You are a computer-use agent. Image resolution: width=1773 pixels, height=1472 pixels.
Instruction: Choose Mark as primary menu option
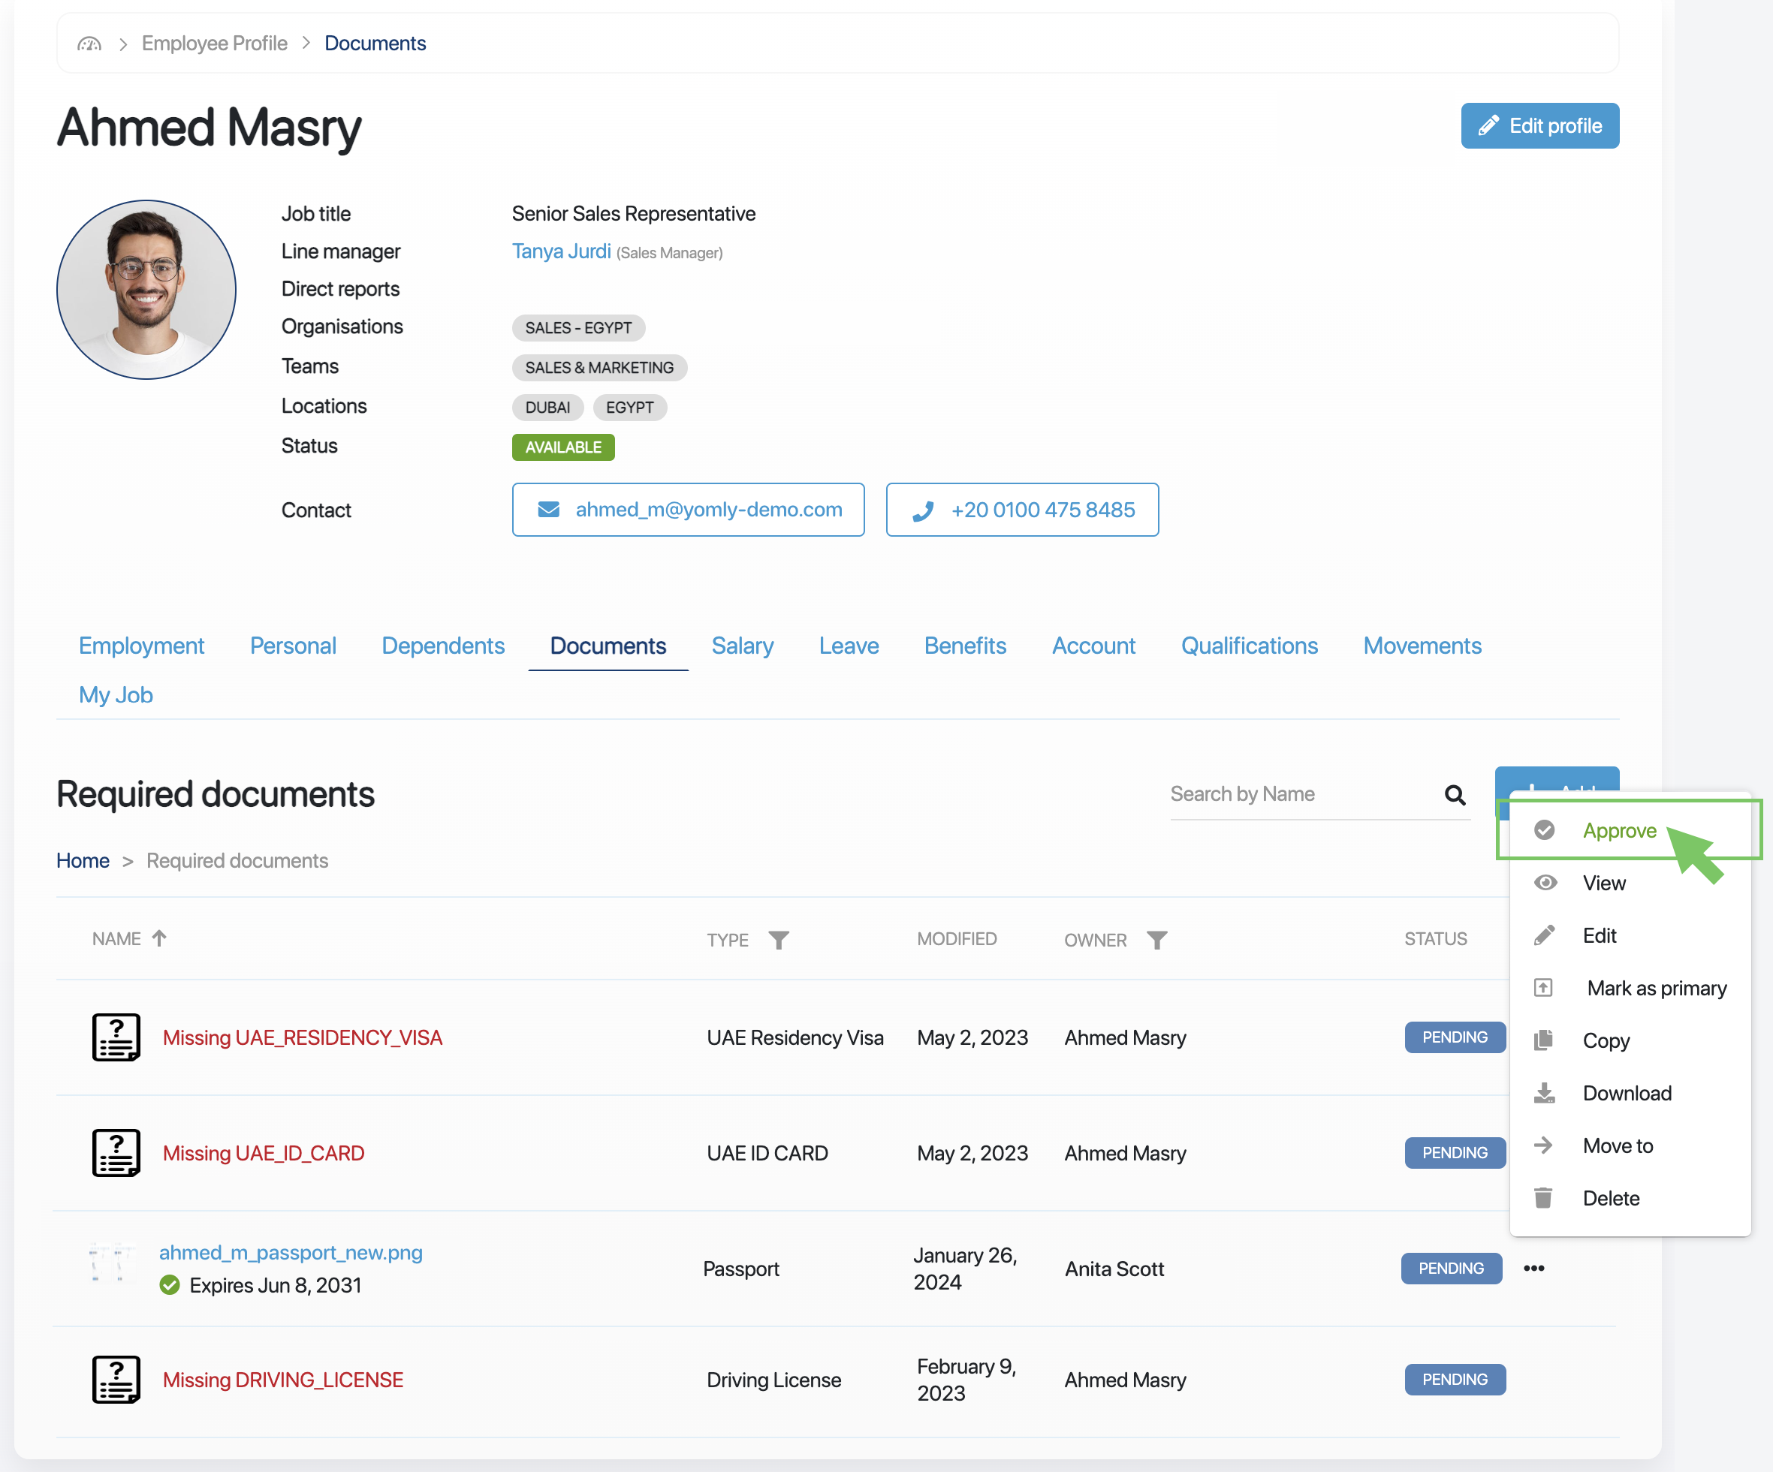pyautogui.click(x=1656, y=988)
